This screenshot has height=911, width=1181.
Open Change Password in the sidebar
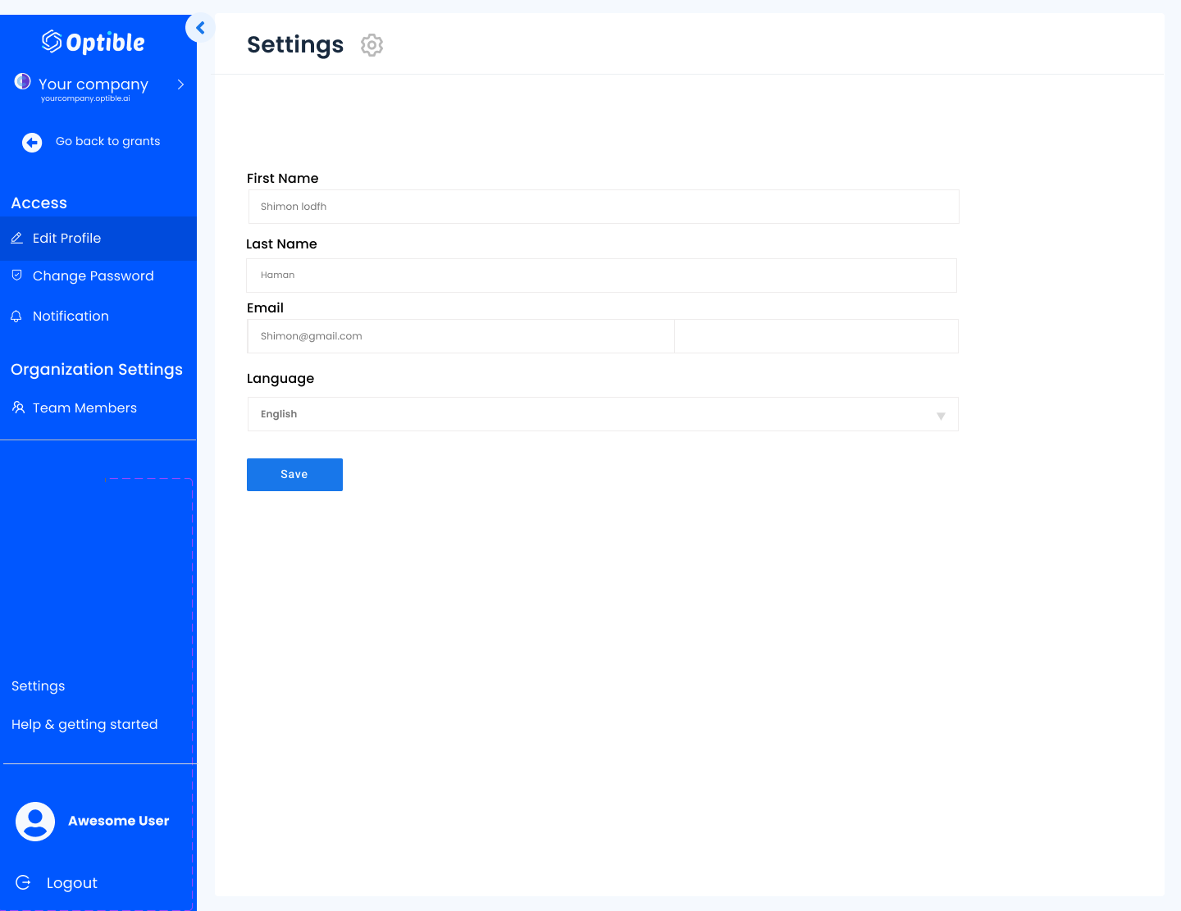click(x=93, y=276)
